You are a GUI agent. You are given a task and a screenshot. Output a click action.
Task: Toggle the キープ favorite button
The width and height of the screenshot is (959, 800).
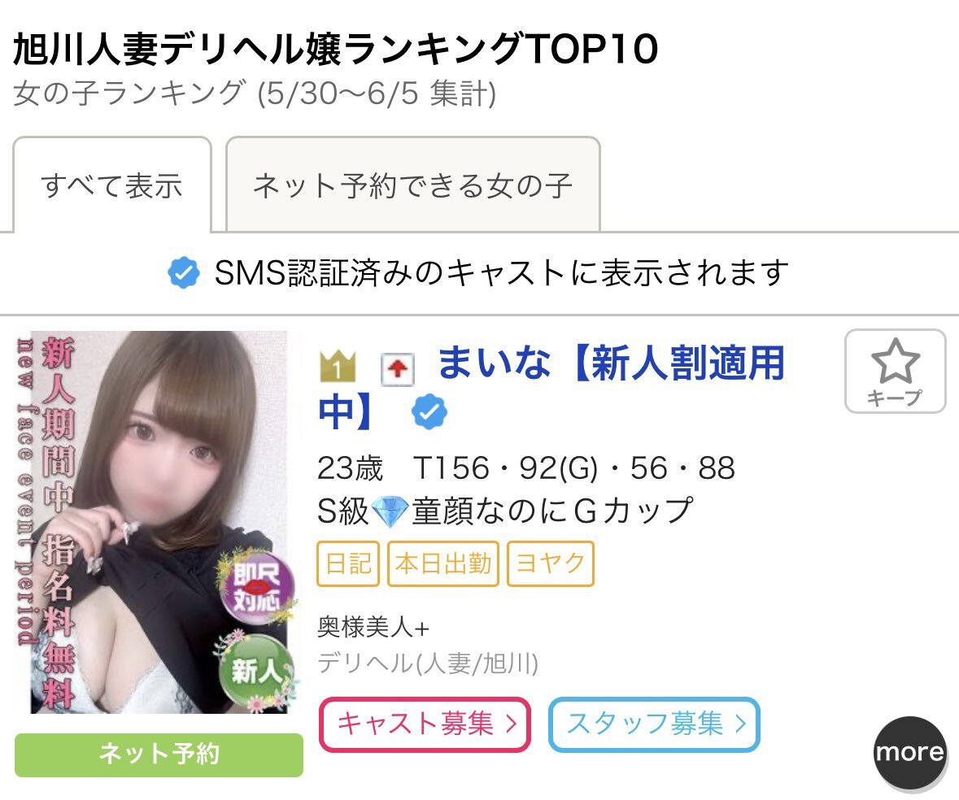point(896,372)
